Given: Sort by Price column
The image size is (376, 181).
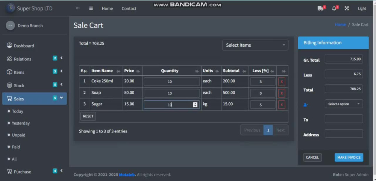Looking at the screenshot, I should [x=132, y=71].
